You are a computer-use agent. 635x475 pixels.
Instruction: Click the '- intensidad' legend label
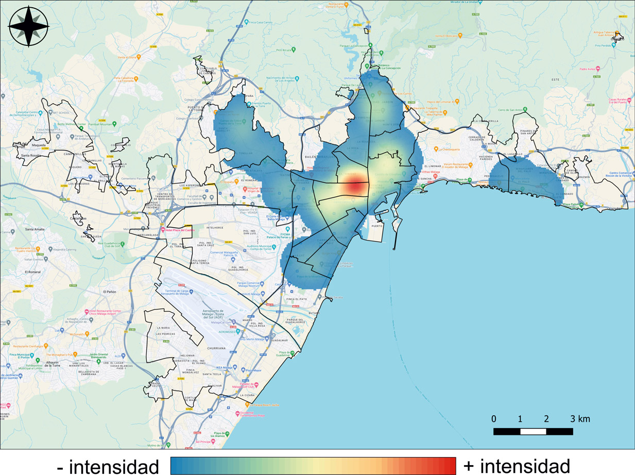tap(108, 466)
